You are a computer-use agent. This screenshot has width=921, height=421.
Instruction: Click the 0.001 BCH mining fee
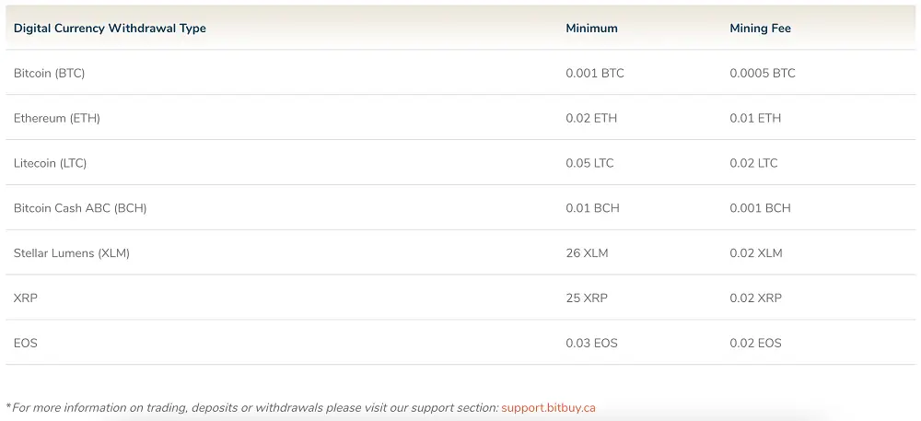click(760, 208)
